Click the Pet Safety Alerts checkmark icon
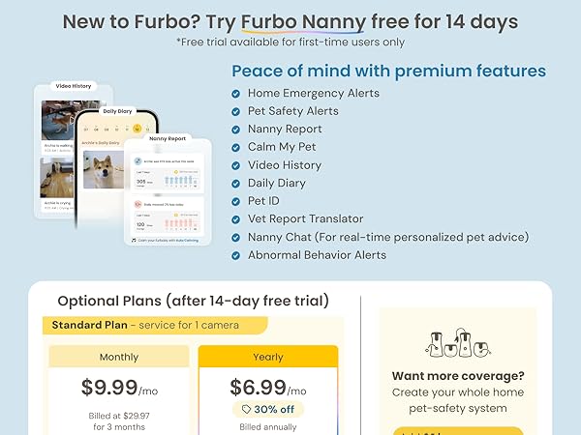 pyautogui.click(x=236, y=111)
